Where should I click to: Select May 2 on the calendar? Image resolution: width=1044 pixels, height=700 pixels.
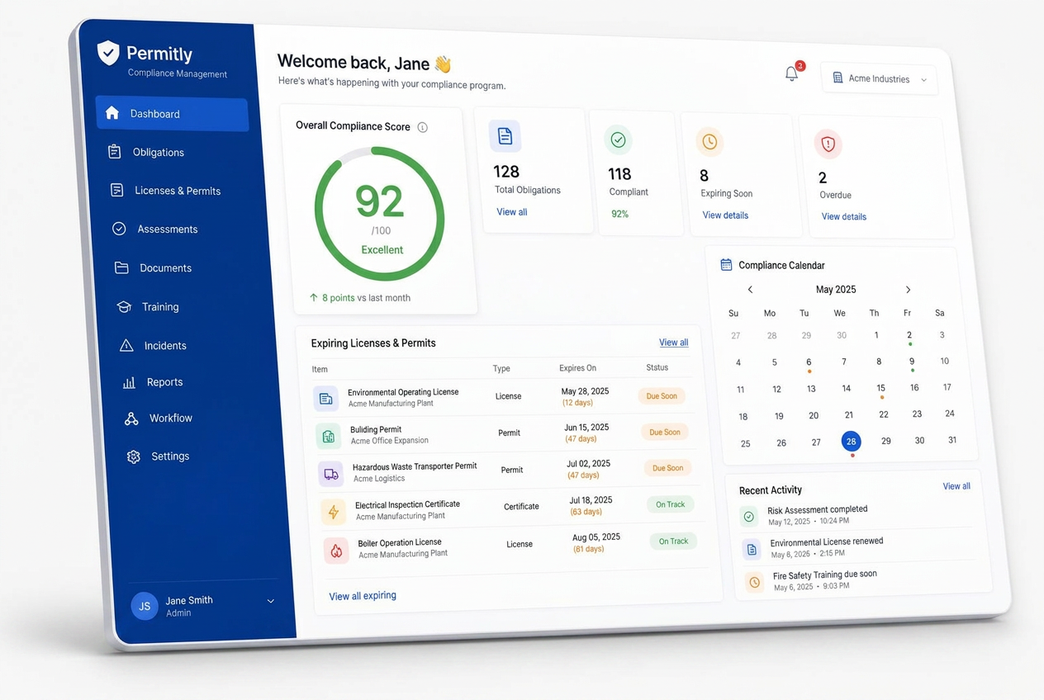909,335
